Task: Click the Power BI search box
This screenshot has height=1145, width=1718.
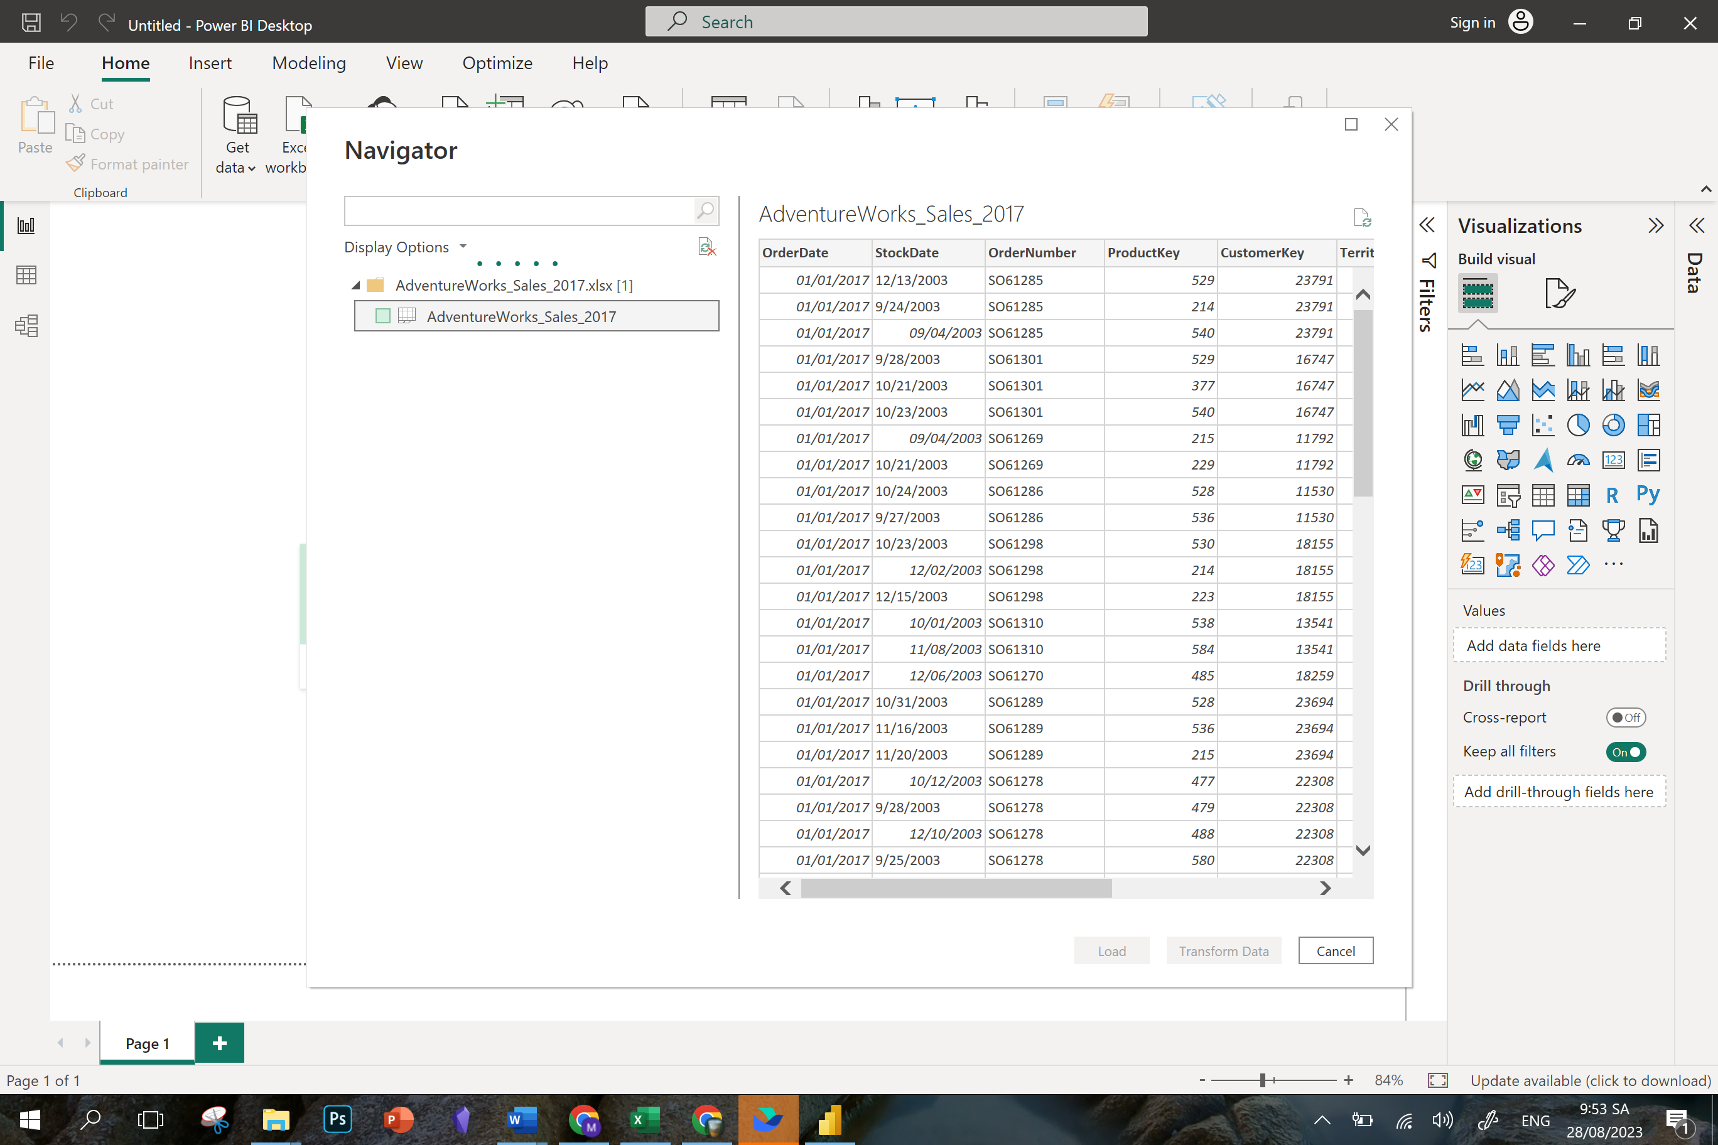Action: [x=895, y=22]
